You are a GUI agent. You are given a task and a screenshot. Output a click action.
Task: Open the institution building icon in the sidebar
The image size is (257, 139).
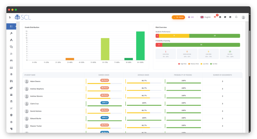[11, 101]
